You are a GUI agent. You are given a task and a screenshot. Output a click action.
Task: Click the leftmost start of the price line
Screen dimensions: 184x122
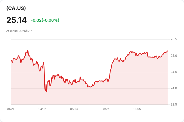tap(11, 60)
